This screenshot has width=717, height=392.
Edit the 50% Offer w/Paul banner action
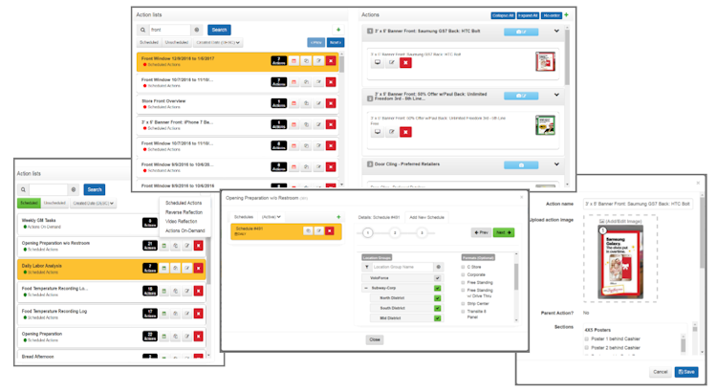click(x=391, y=132)
